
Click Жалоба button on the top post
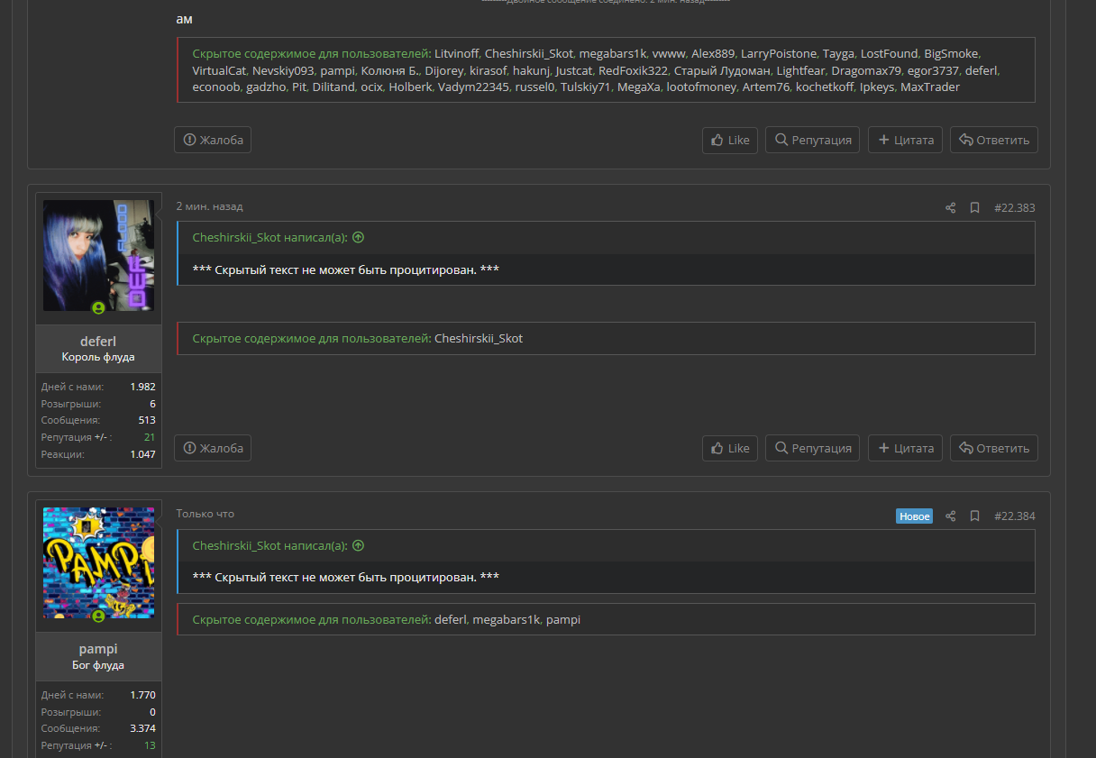[213, 140]
